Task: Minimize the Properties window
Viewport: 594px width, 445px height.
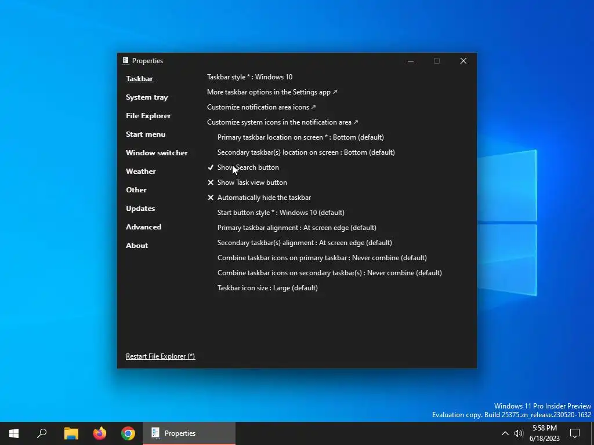Action: [411, 61]
